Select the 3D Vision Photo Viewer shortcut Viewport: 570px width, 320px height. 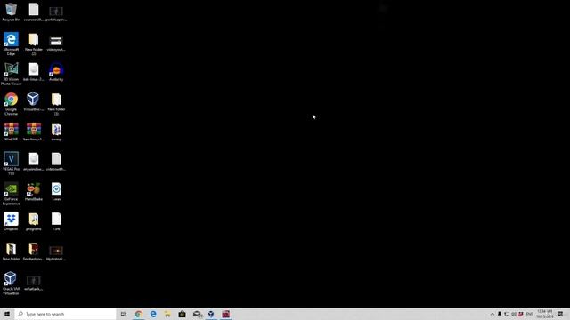point(11,74)
